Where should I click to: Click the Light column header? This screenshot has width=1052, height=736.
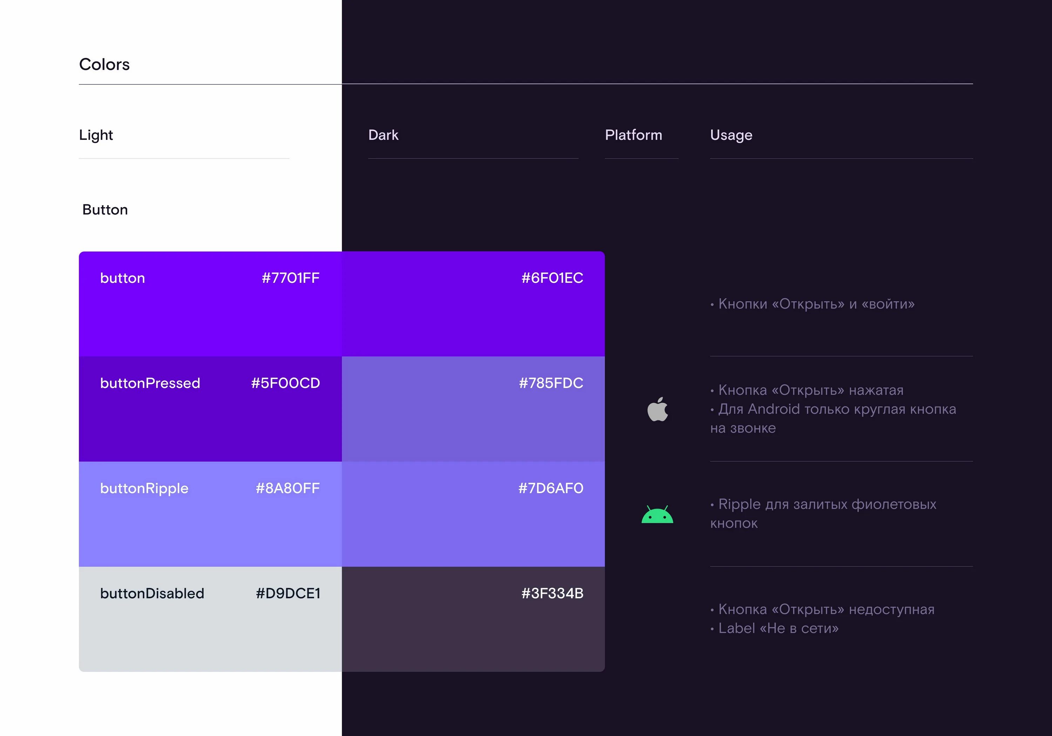pos(96,135)
